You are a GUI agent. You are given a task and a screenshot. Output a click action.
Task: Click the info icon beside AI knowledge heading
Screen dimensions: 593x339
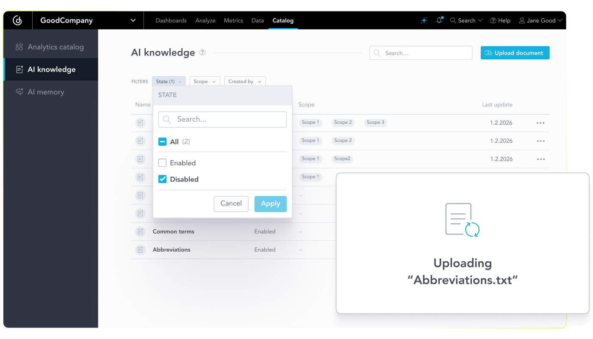pos(202,53)
